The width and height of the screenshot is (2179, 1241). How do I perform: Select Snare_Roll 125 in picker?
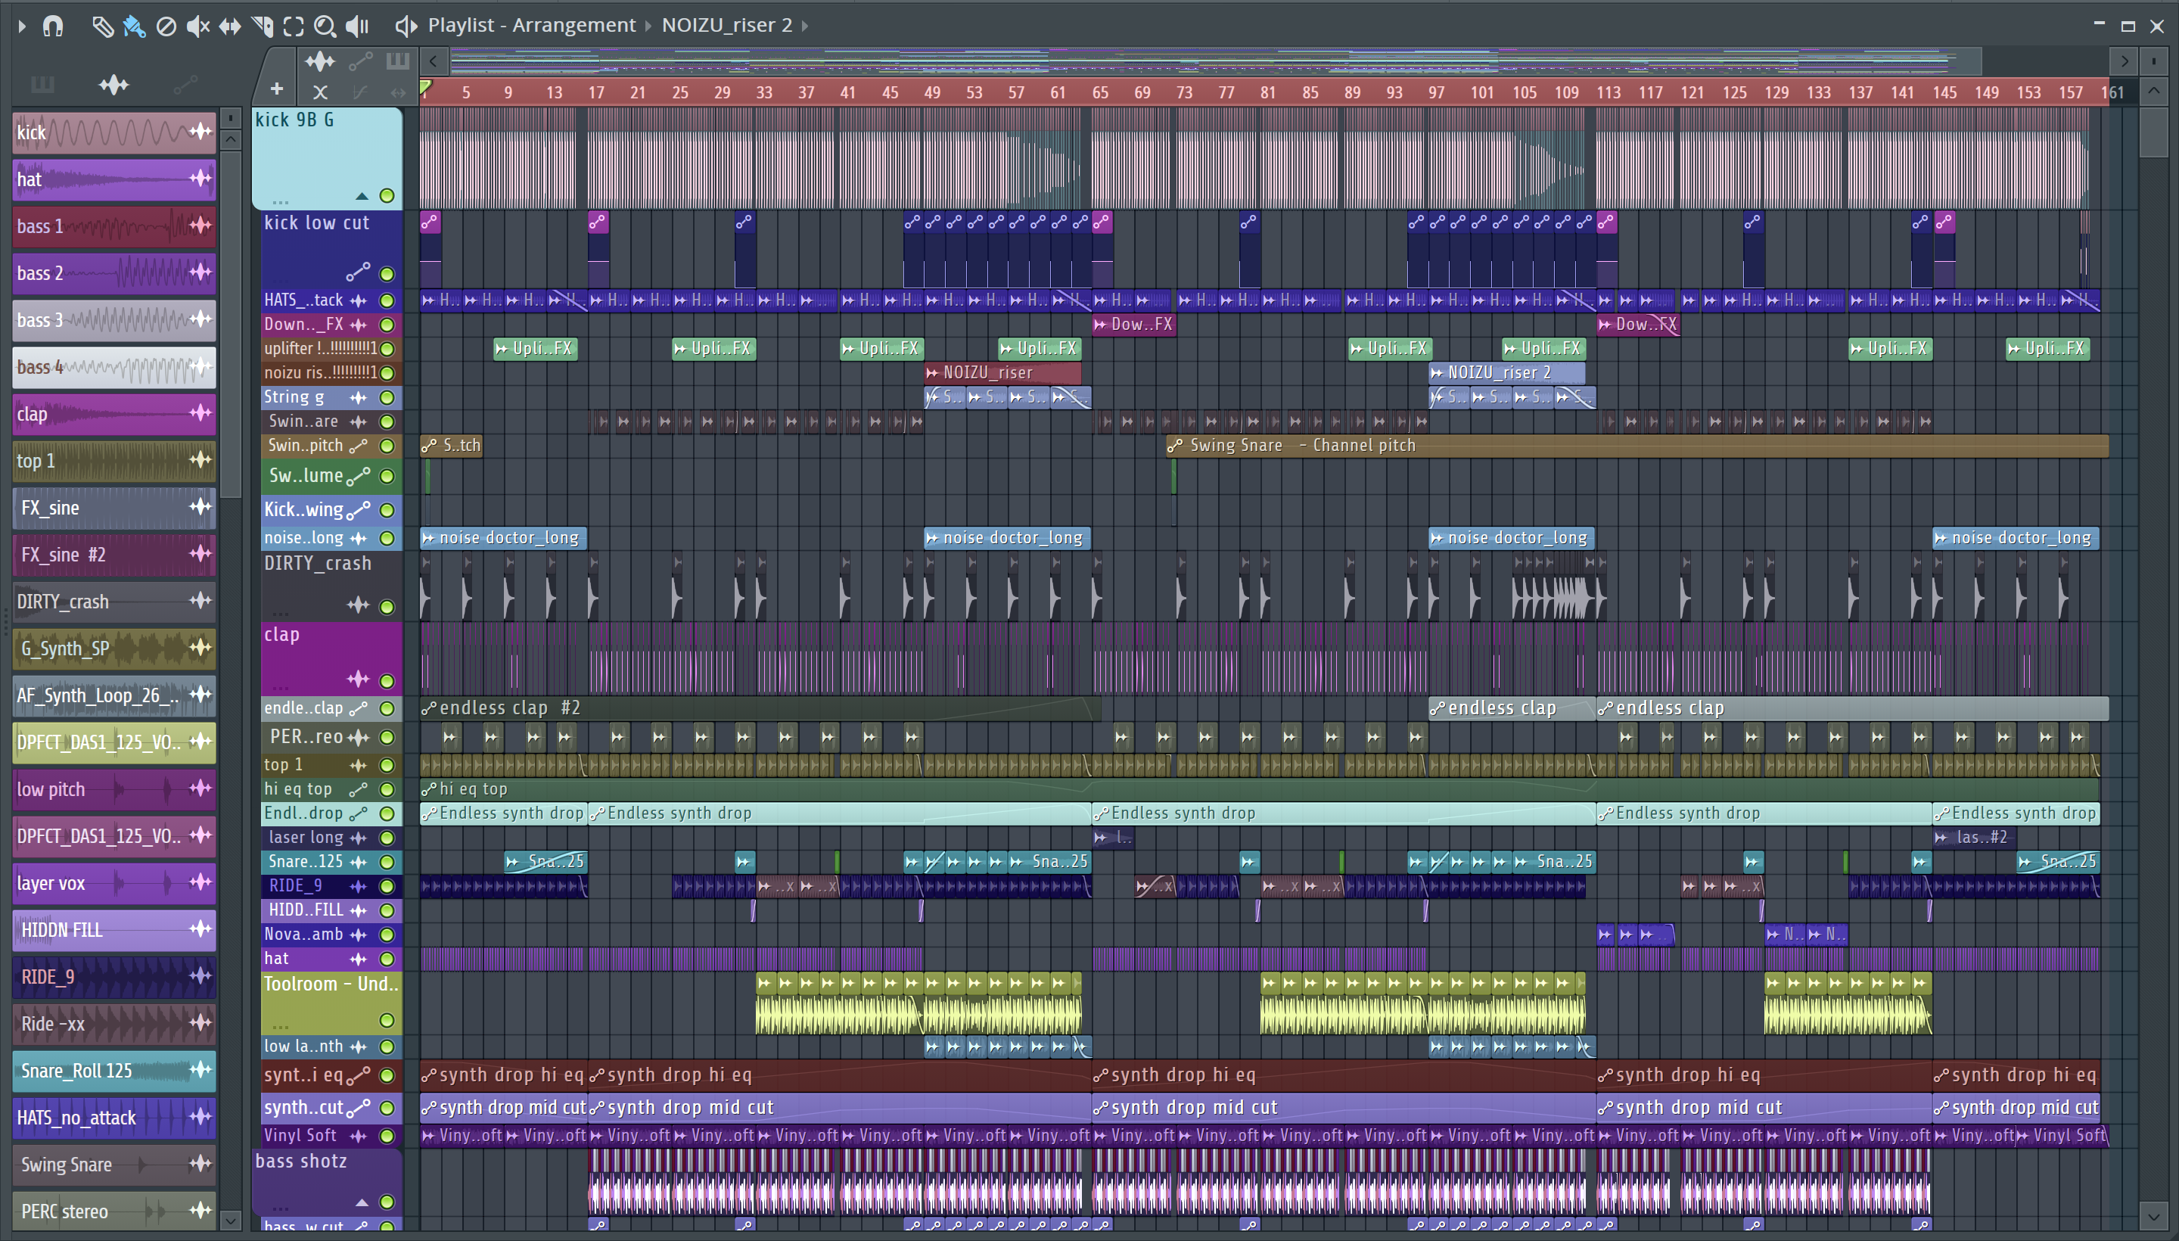point(114,1071)
